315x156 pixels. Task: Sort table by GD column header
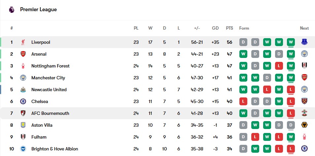215,28
